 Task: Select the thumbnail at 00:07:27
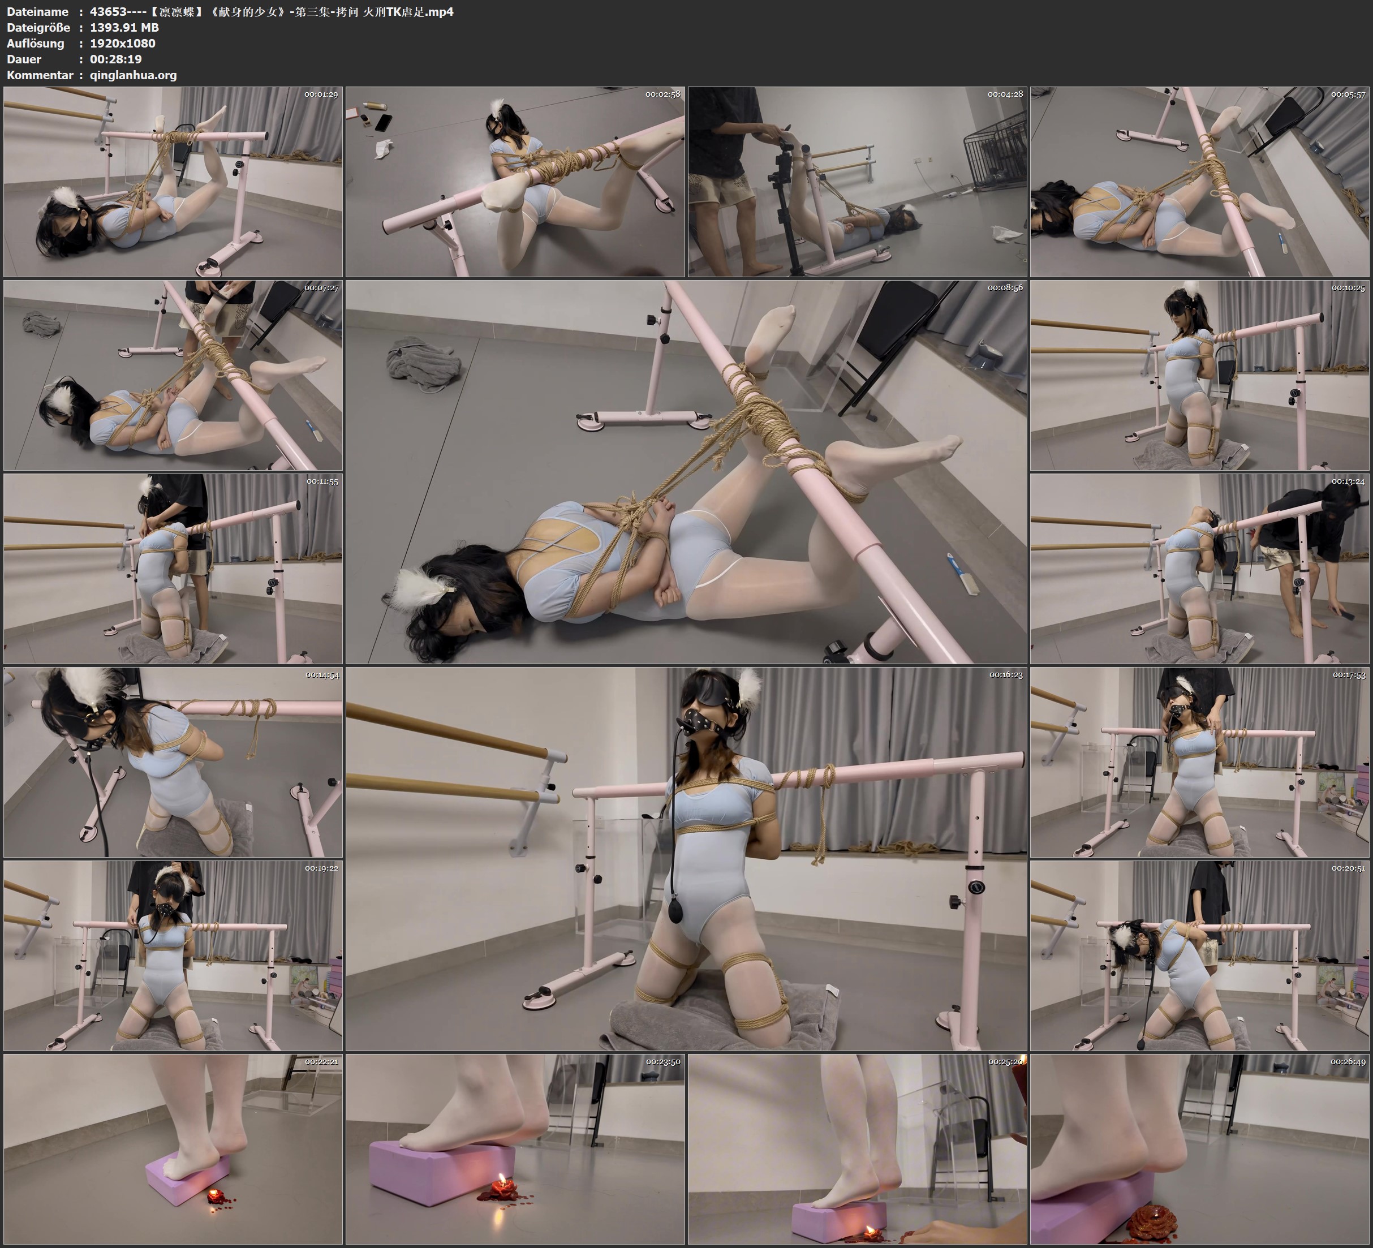[x=173, y=375]
